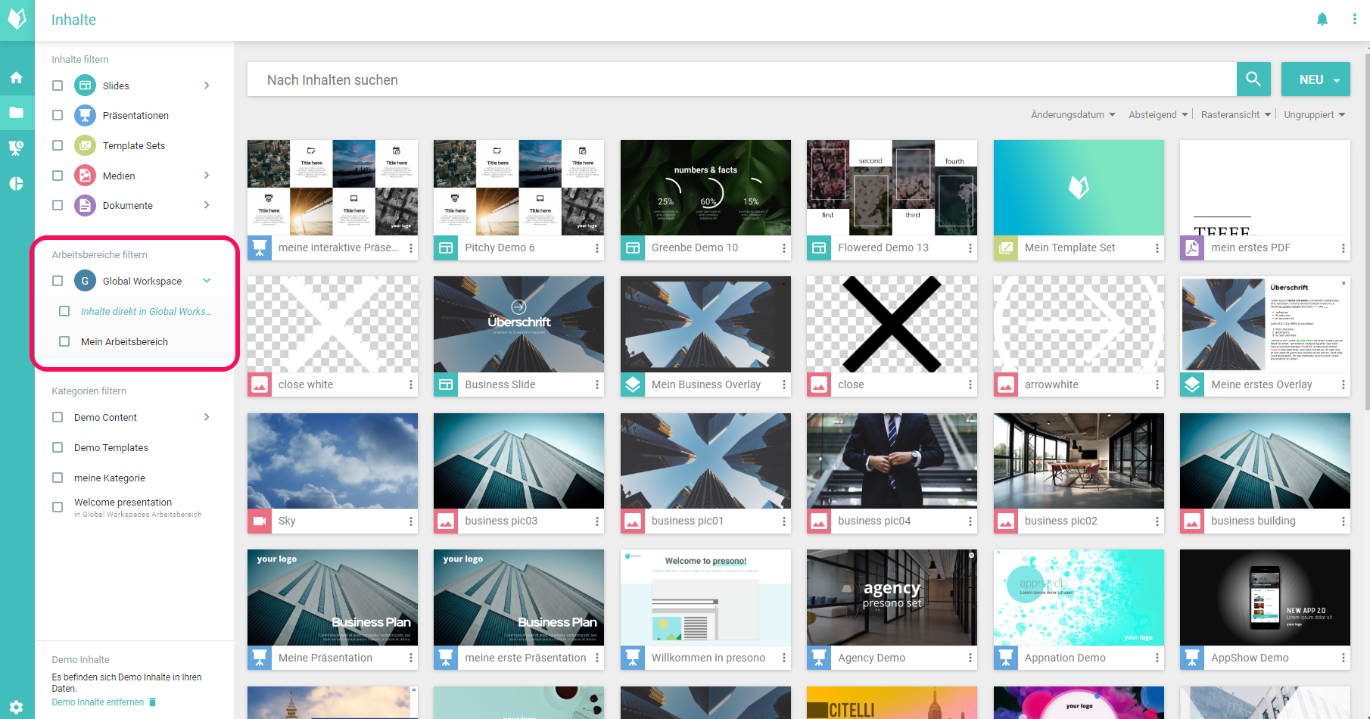1370x719 pixels.
Task: Toggle the Dokumente checkbox
Action: (58, 205)
